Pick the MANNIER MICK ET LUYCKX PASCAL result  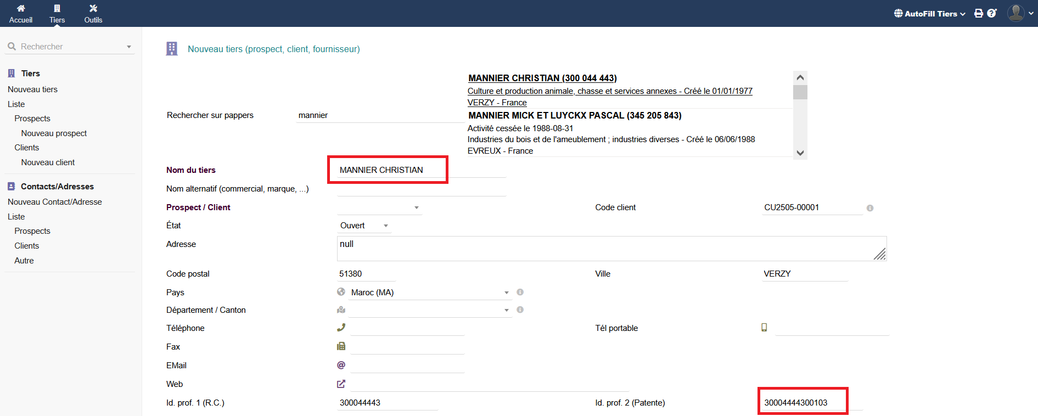point(575,115)
